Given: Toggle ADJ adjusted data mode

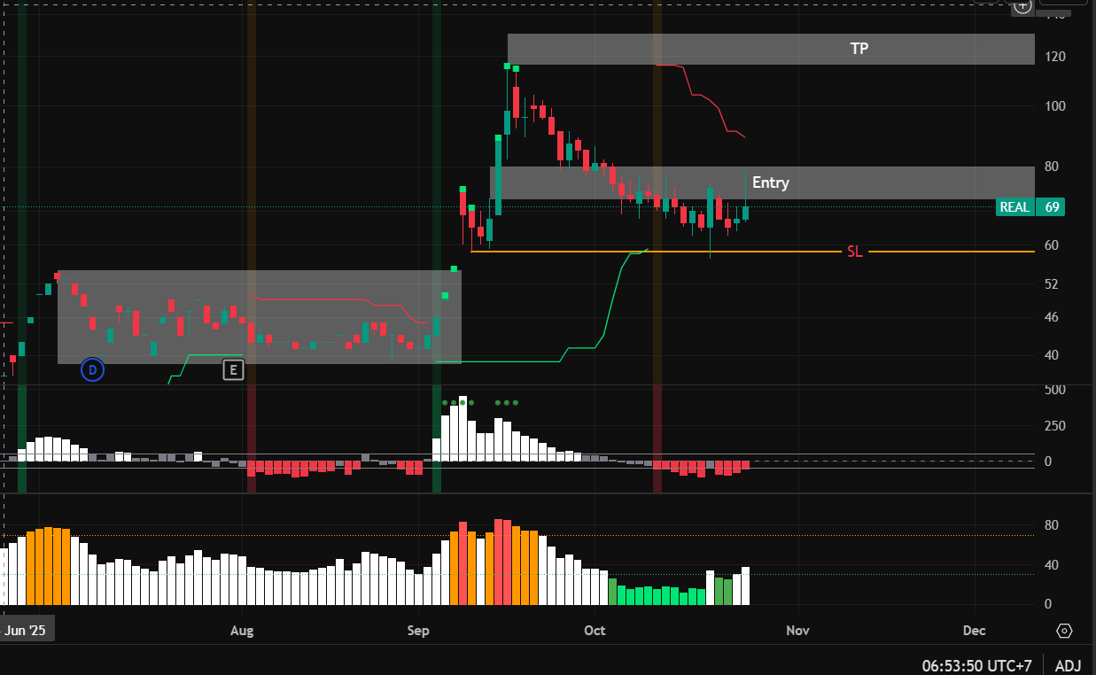Looking at the screenshot, I should tap(1069, 664).
